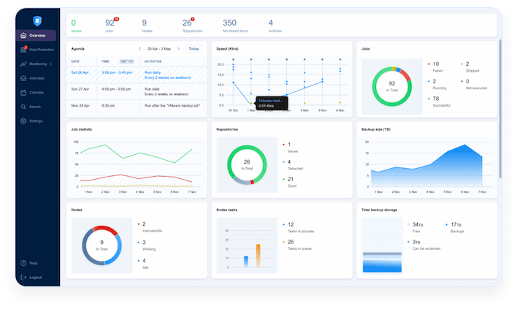Click the red Failed jobs legend swatch

point(428,64)
